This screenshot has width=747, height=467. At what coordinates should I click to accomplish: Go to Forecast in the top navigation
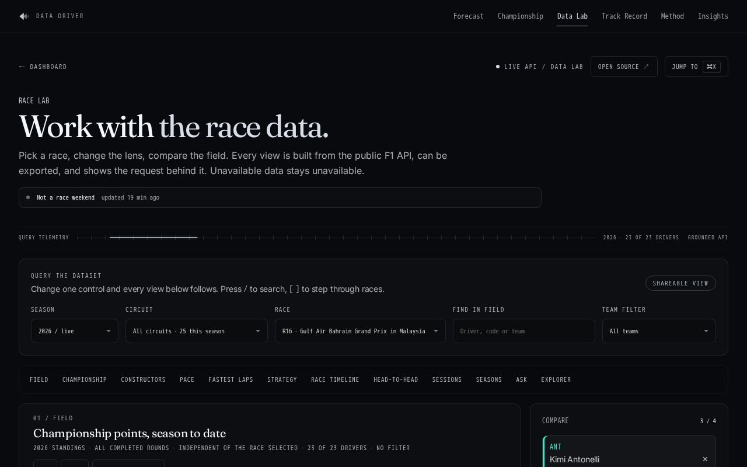point(469,16)
